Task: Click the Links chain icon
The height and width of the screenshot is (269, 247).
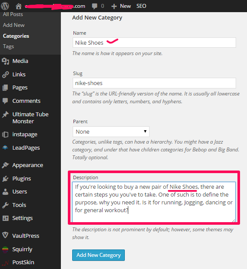Action: [5, 75]
